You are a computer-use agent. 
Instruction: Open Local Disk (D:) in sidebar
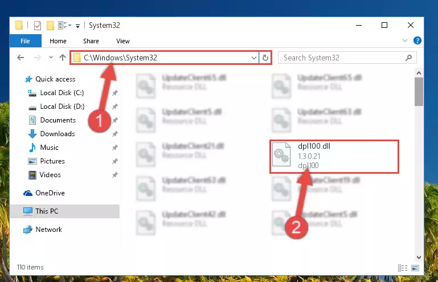(x=62, y=107)
